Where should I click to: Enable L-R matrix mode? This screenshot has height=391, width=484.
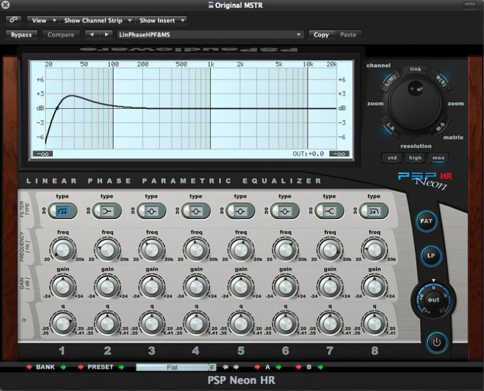pyautogui.click(x=391, y=126)
